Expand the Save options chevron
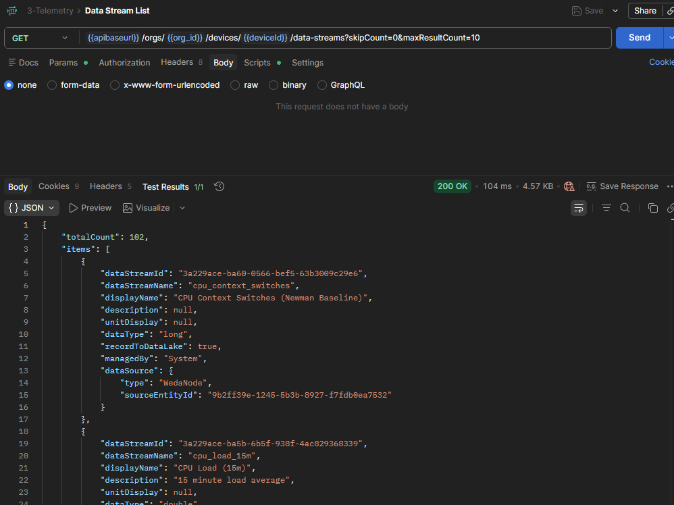674x505 pixels. (615, 11)
